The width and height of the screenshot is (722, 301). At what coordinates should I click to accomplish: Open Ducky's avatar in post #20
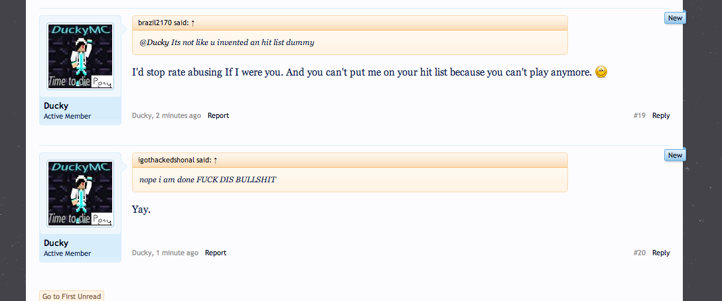coord(80,194)
